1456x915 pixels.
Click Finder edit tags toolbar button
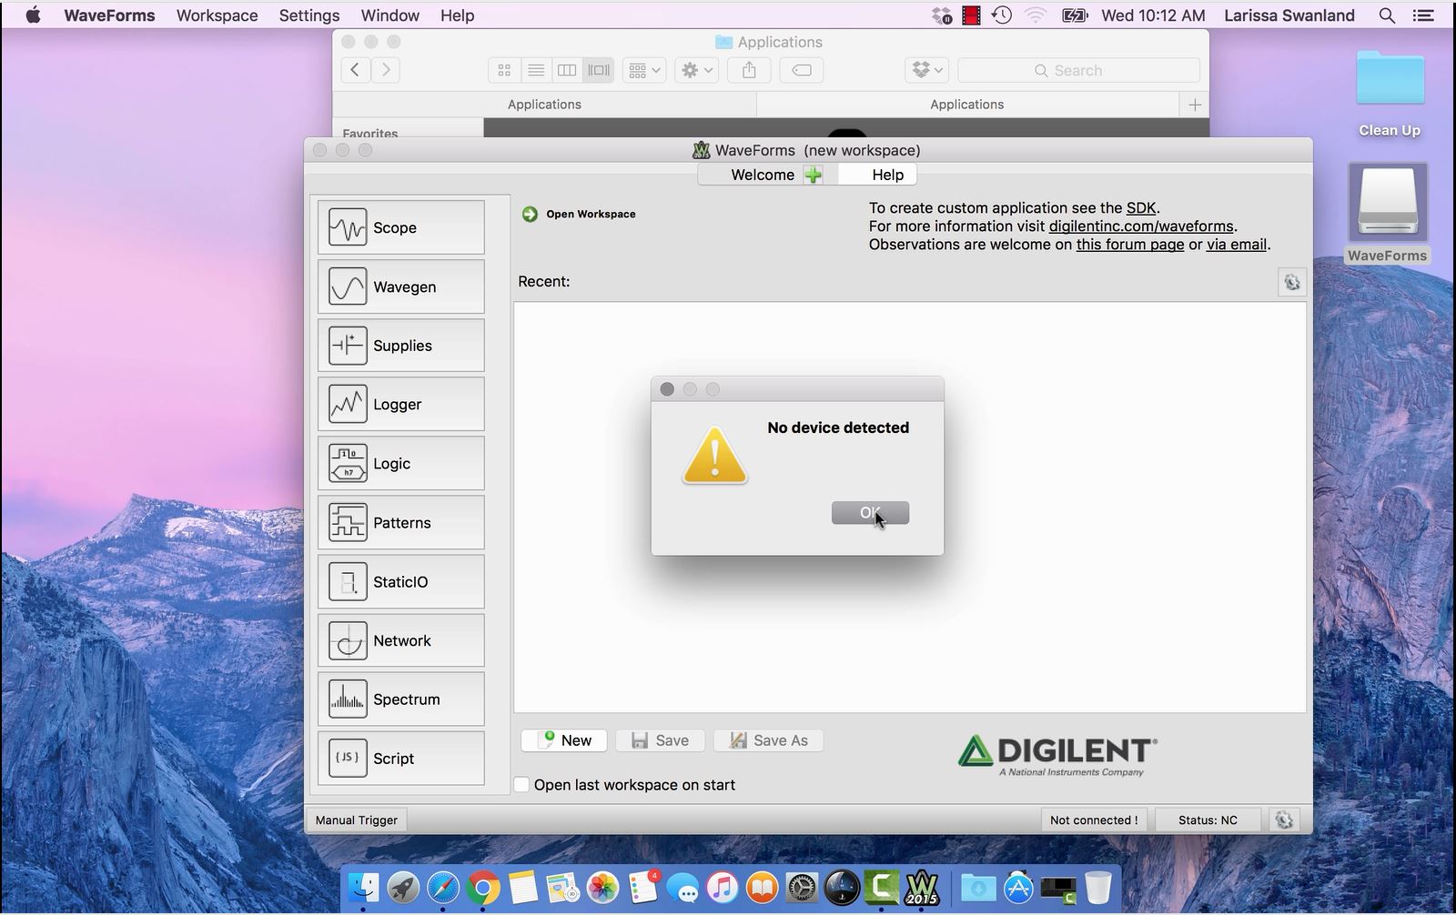click(x=802, y=70)
